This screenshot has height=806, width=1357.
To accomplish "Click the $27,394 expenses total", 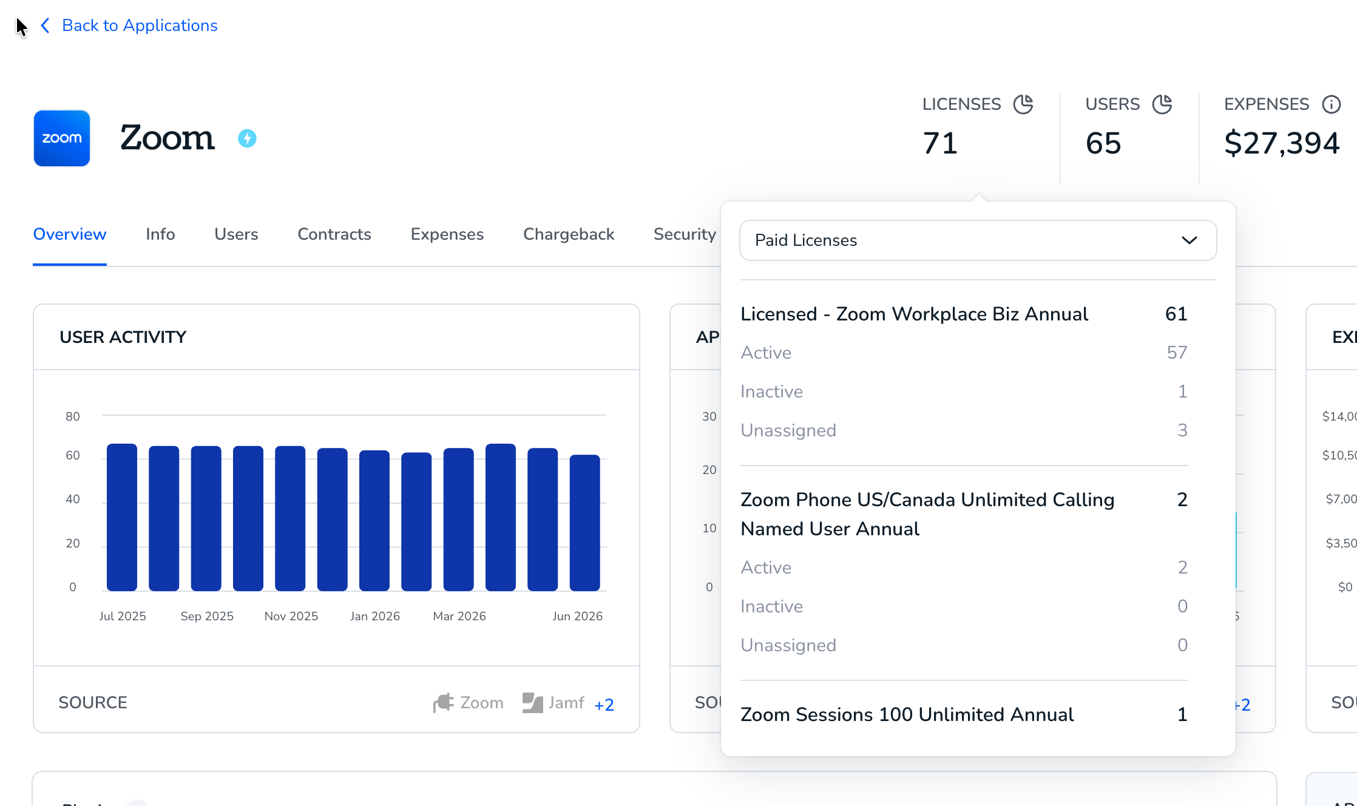I will tap(1282, 143).
